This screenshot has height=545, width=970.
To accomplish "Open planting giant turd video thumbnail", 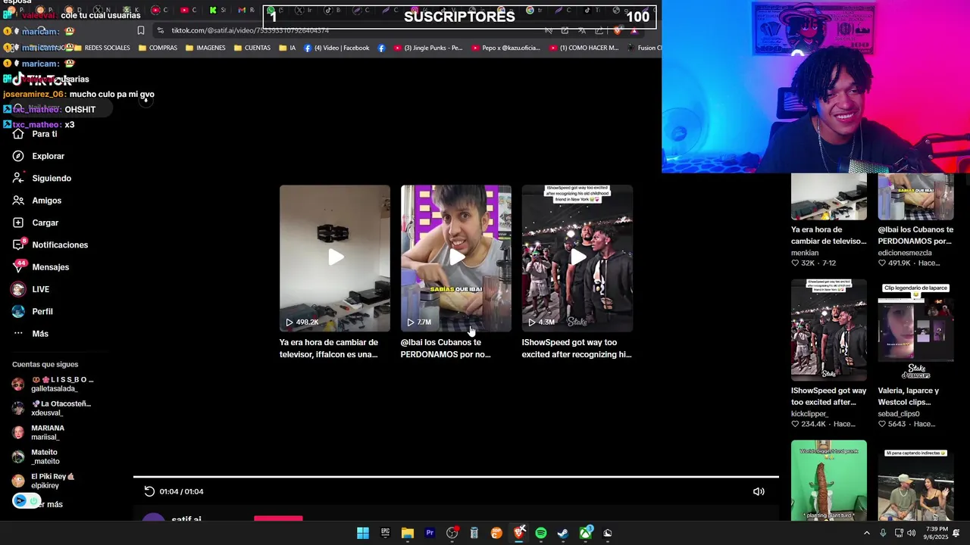I will tap(829, 480).
